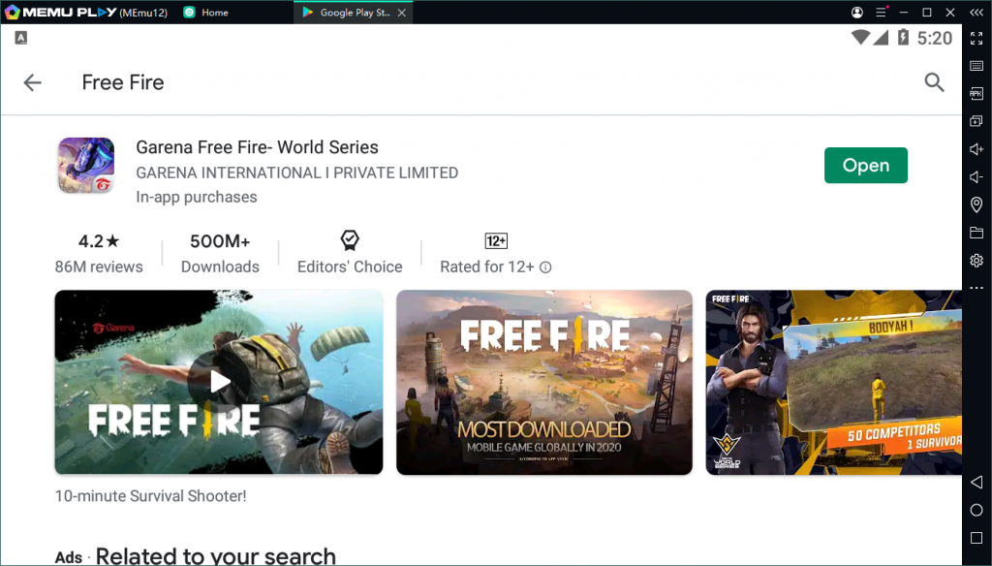Open the shared folder from the sidebar
The image size is (992, 566).
point(976,233)
